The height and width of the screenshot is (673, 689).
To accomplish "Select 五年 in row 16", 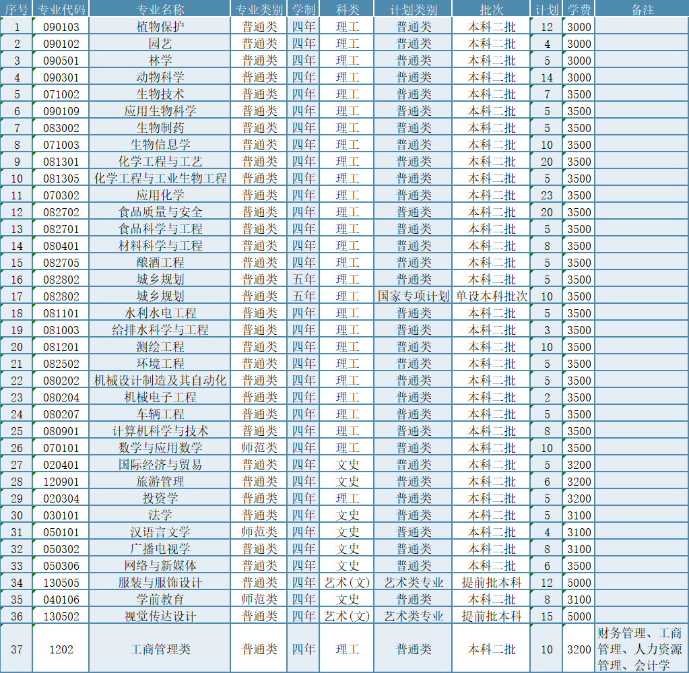I will tap(304, 279).
